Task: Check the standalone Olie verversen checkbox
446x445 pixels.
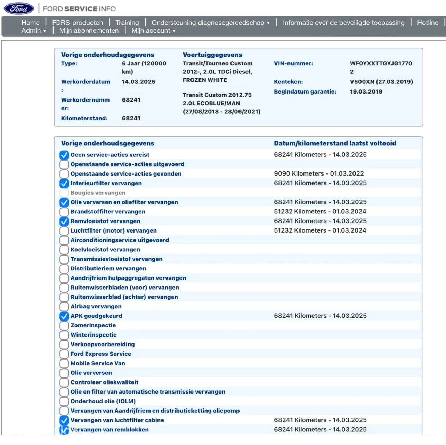Action: click(64, 373)
